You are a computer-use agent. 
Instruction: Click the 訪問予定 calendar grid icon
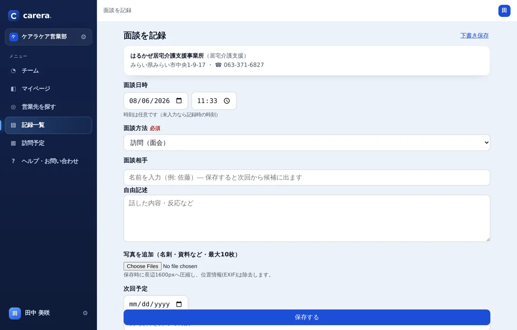13,143
